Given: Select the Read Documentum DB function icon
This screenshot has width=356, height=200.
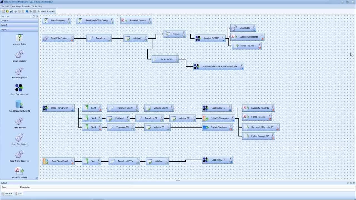Looking at the screenshot, I should click(19, 104).
